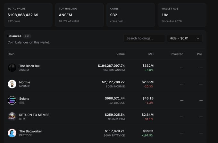Click the $595K market cap for PATTYICE

coord(148,131)
